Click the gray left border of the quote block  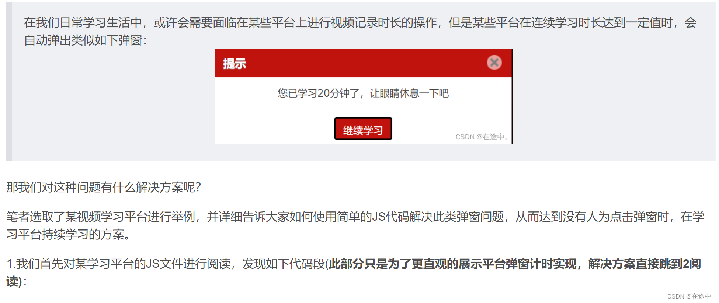click(x=9, y=81)
